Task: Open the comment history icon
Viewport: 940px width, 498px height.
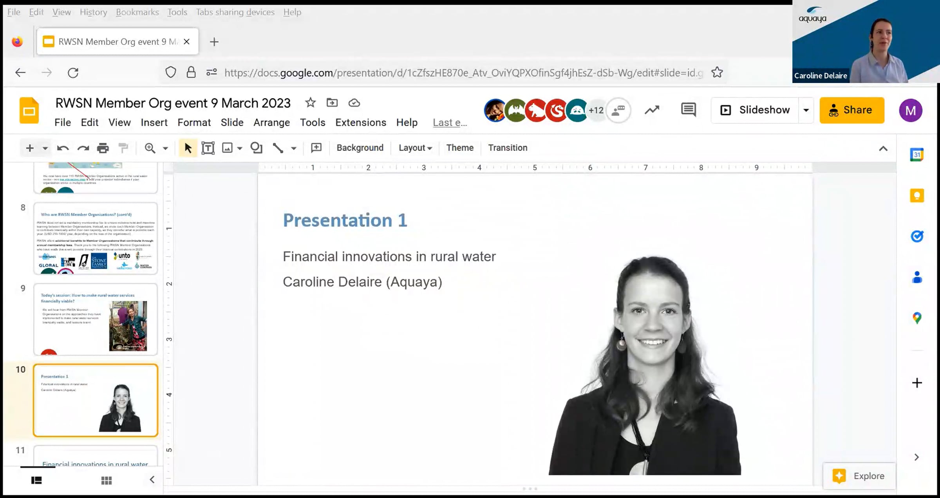Action: pos(688,110)
